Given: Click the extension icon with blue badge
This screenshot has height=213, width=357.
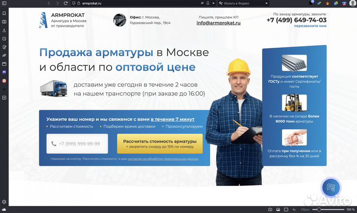Looking at the screenshot, I should click(x=311, y=3).
